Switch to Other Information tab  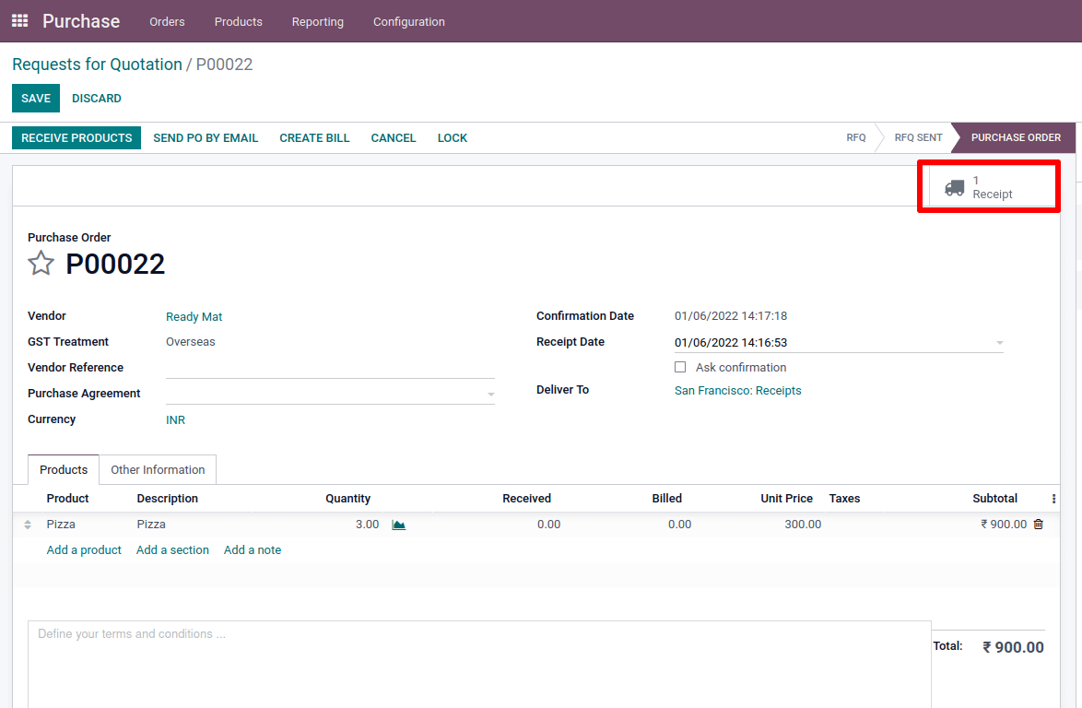[x=158, y=469]
